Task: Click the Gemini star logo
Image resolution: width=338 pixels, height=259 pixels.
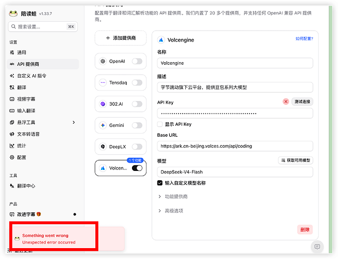Action: pos(103,125)
